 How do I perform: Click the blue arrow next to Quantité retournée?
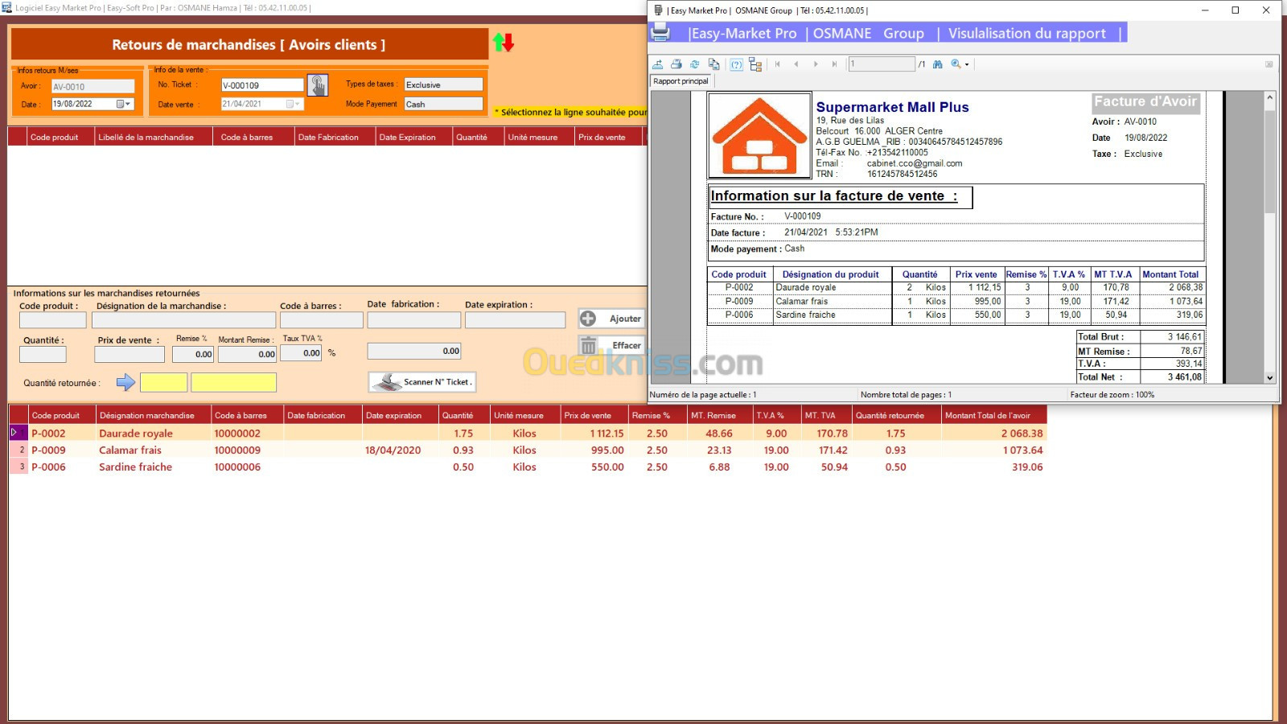125,382
